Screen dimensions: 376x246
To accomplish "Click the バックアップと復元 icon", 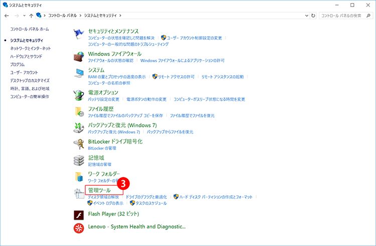I will [x=79, y=128].
